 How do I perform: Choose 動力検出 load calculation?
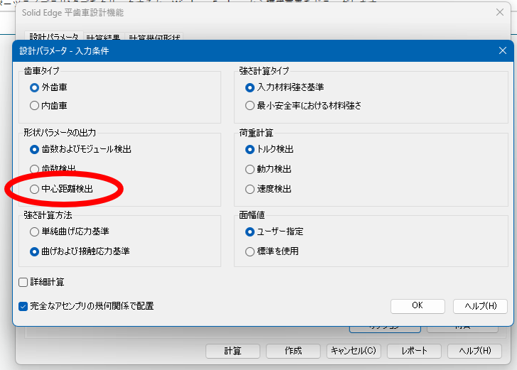[x=249, y=170]
